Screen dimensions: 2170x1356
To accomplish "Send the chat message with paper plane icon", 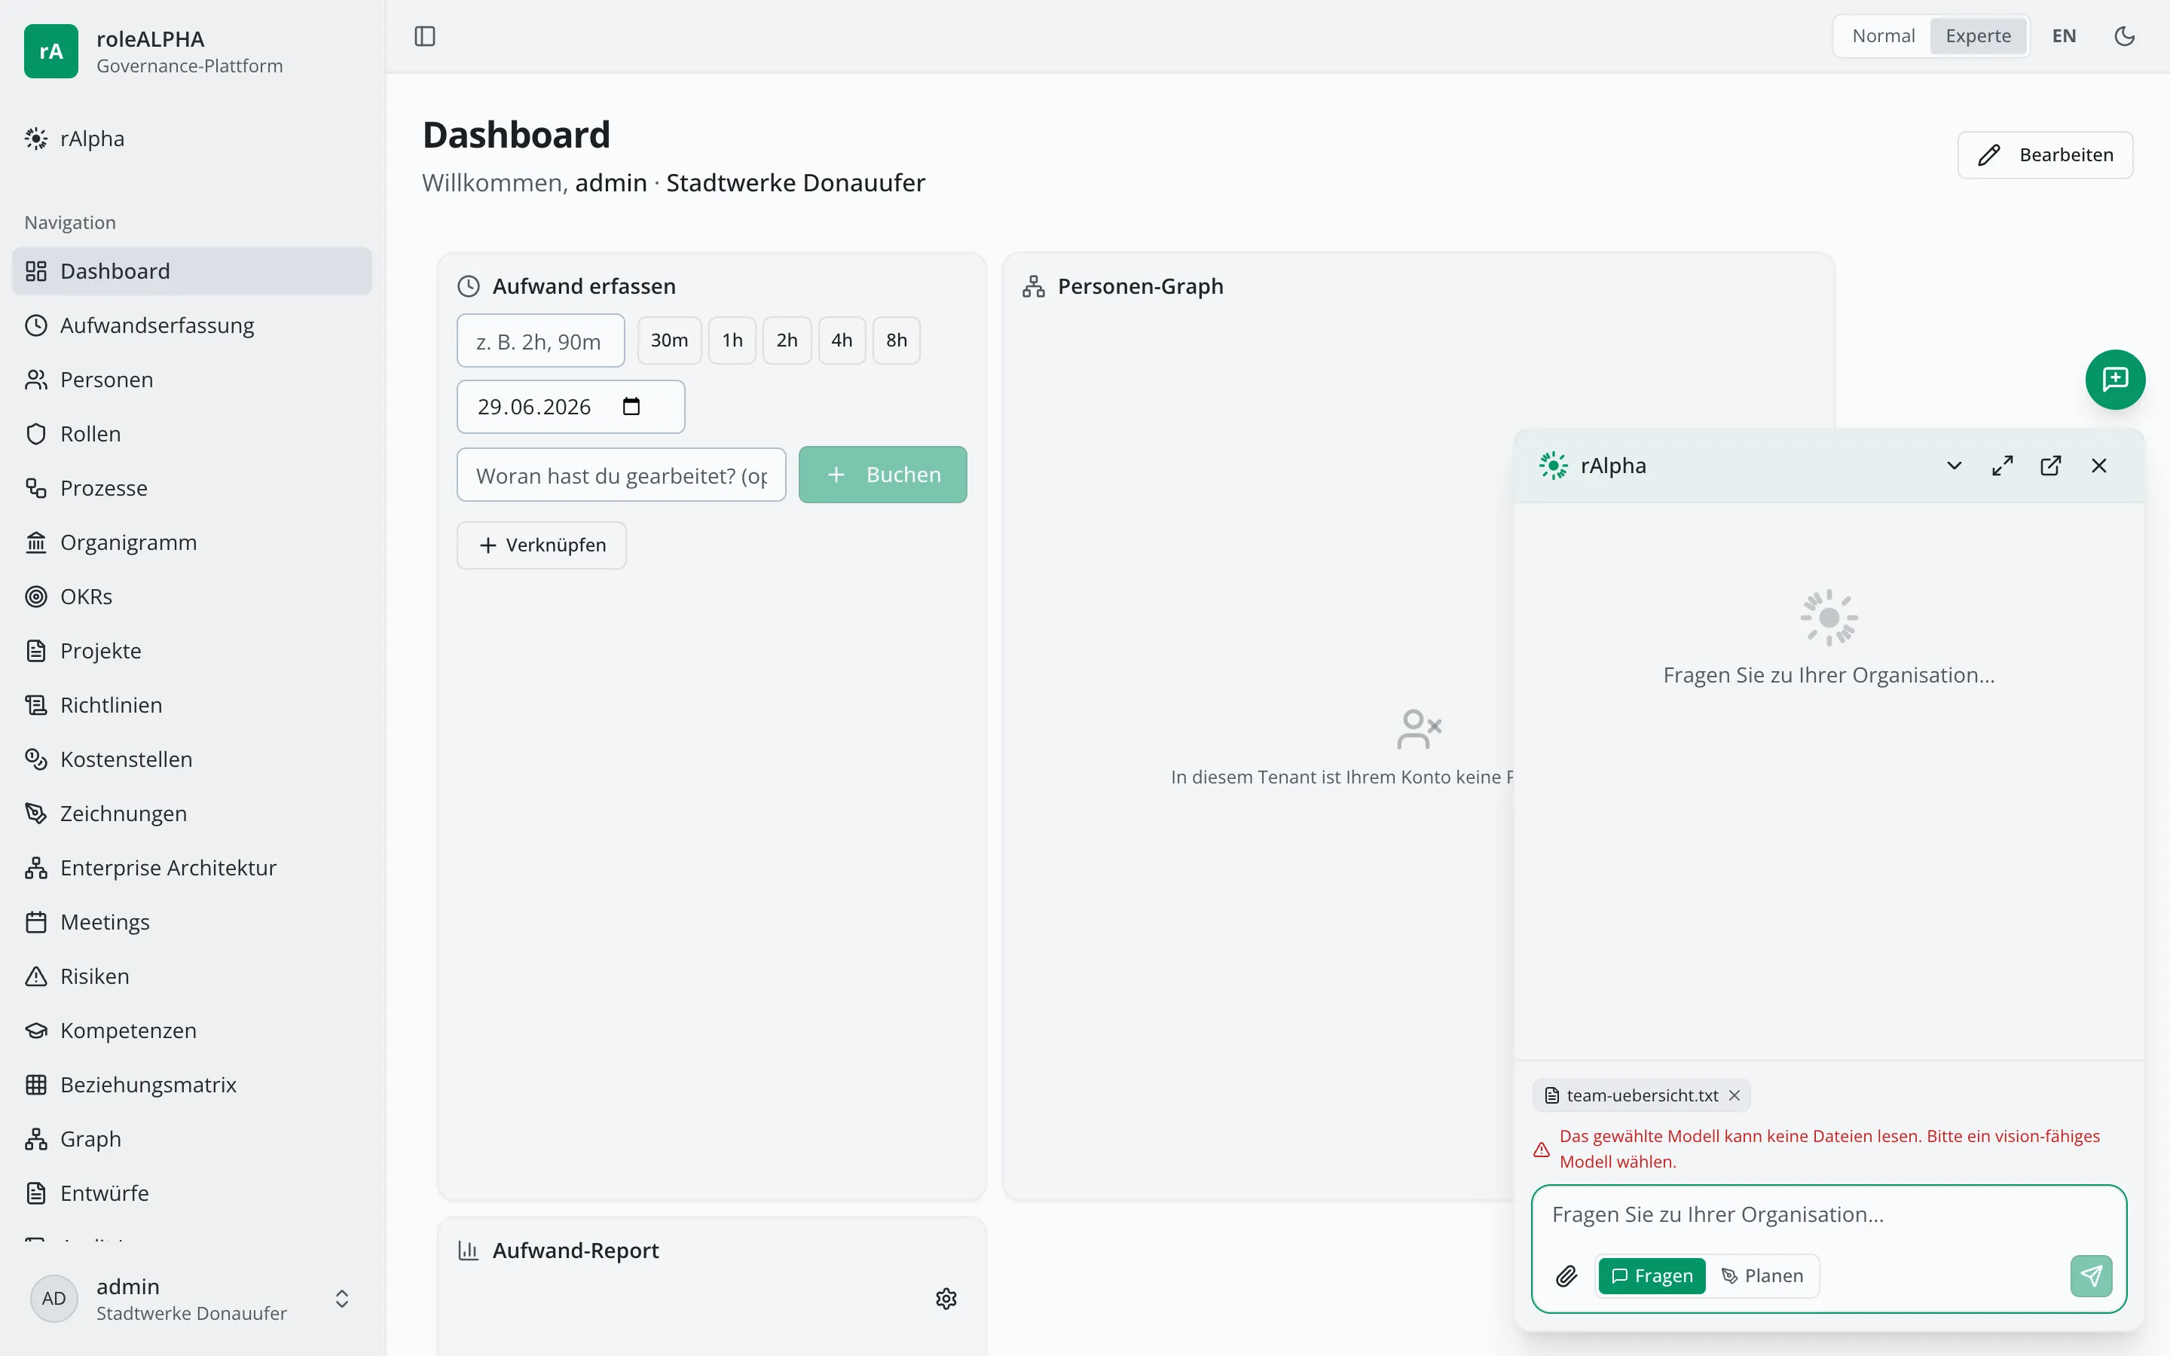I will coord(2091,1275).
